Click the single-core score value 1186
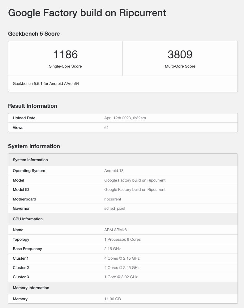244x308 pixels. tap(66, 55)
